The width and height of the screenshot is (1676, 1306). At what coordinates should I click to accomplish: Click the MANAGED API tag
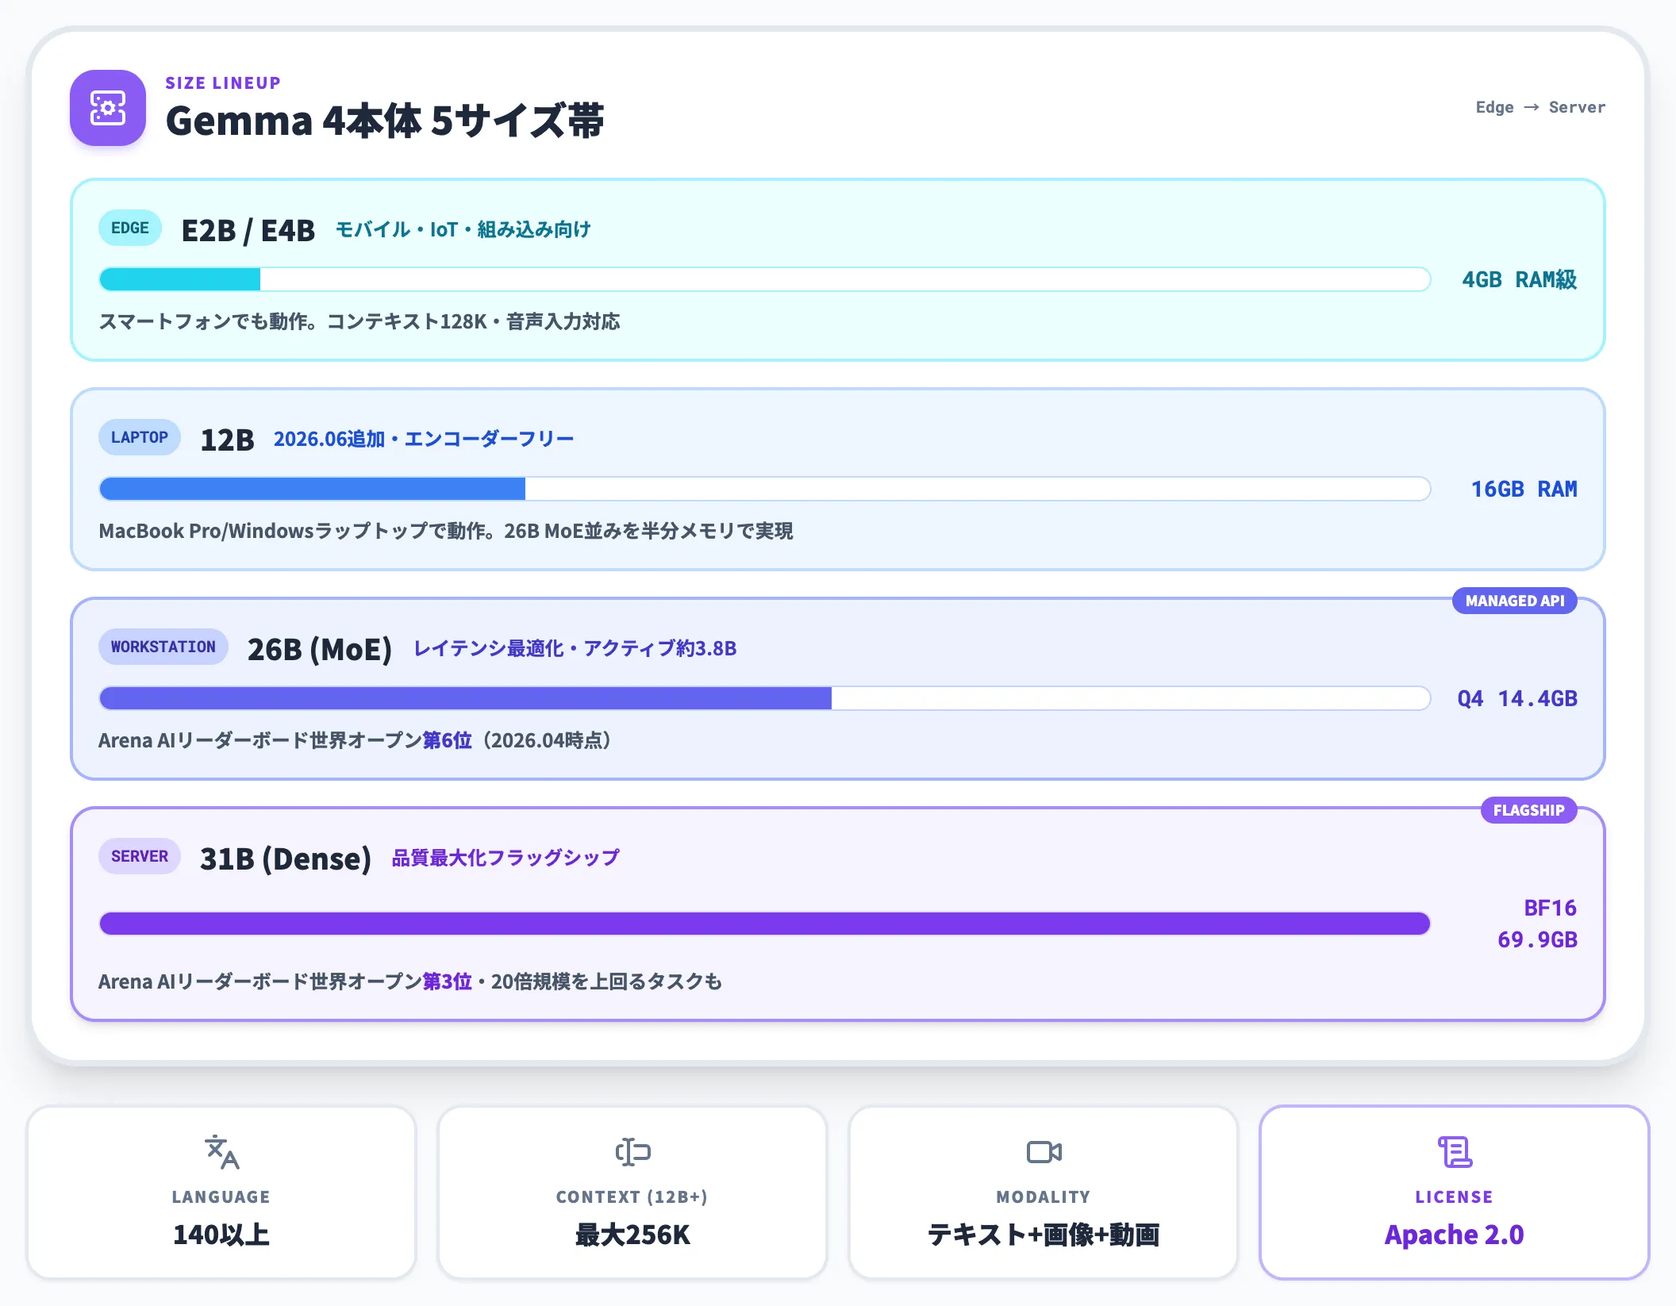1515,601
